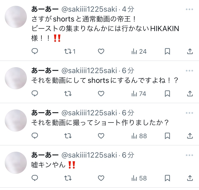Open @sakiiii1225saki handle on first tweet

point(89,9)
